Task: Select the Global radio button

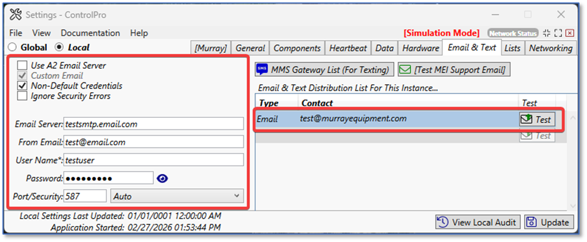Action: (12, 47)
